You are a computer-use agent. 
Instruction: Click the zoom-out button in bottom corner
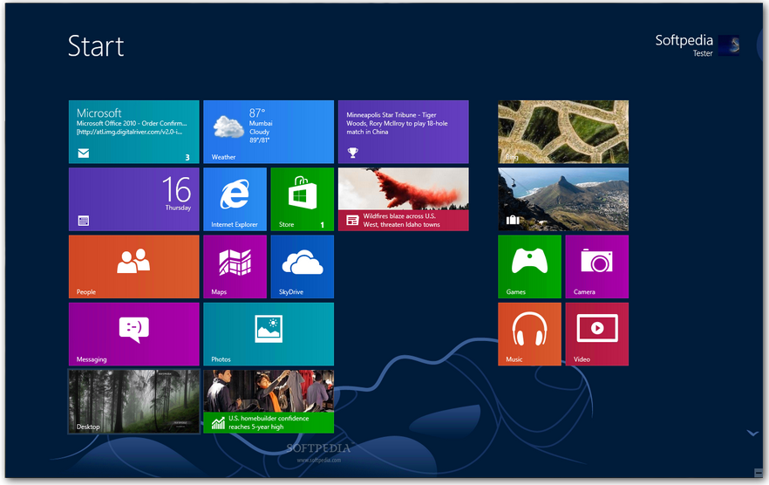(x=758, y=473)
